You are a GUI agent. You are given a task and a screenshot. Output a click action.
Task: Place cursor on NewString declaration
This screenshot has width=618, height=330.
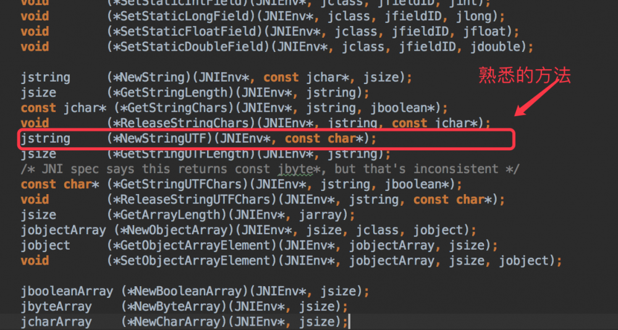click(x=216, y=78)
